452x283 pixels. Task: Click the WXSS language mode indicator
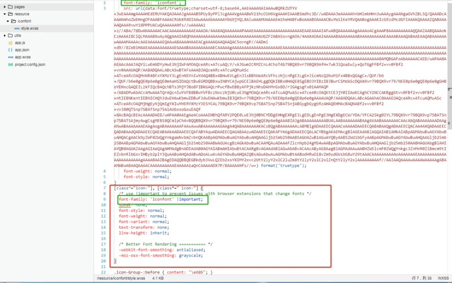tap(443, 278)
